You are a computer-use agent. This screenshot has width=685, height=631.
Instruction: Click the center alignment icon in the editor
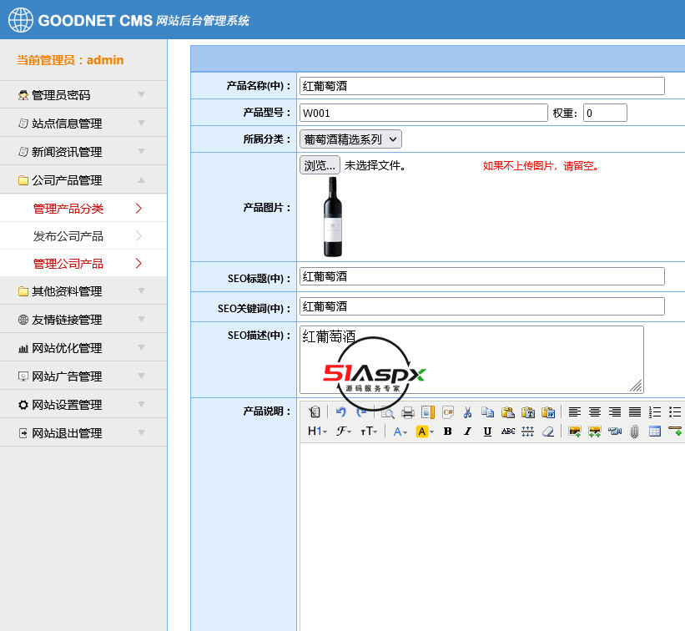593,412
